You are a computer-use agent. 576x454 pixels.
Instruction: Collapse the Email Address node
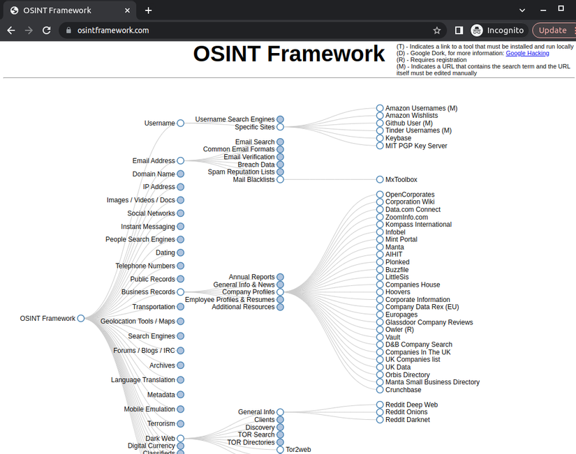pos(180,161)
